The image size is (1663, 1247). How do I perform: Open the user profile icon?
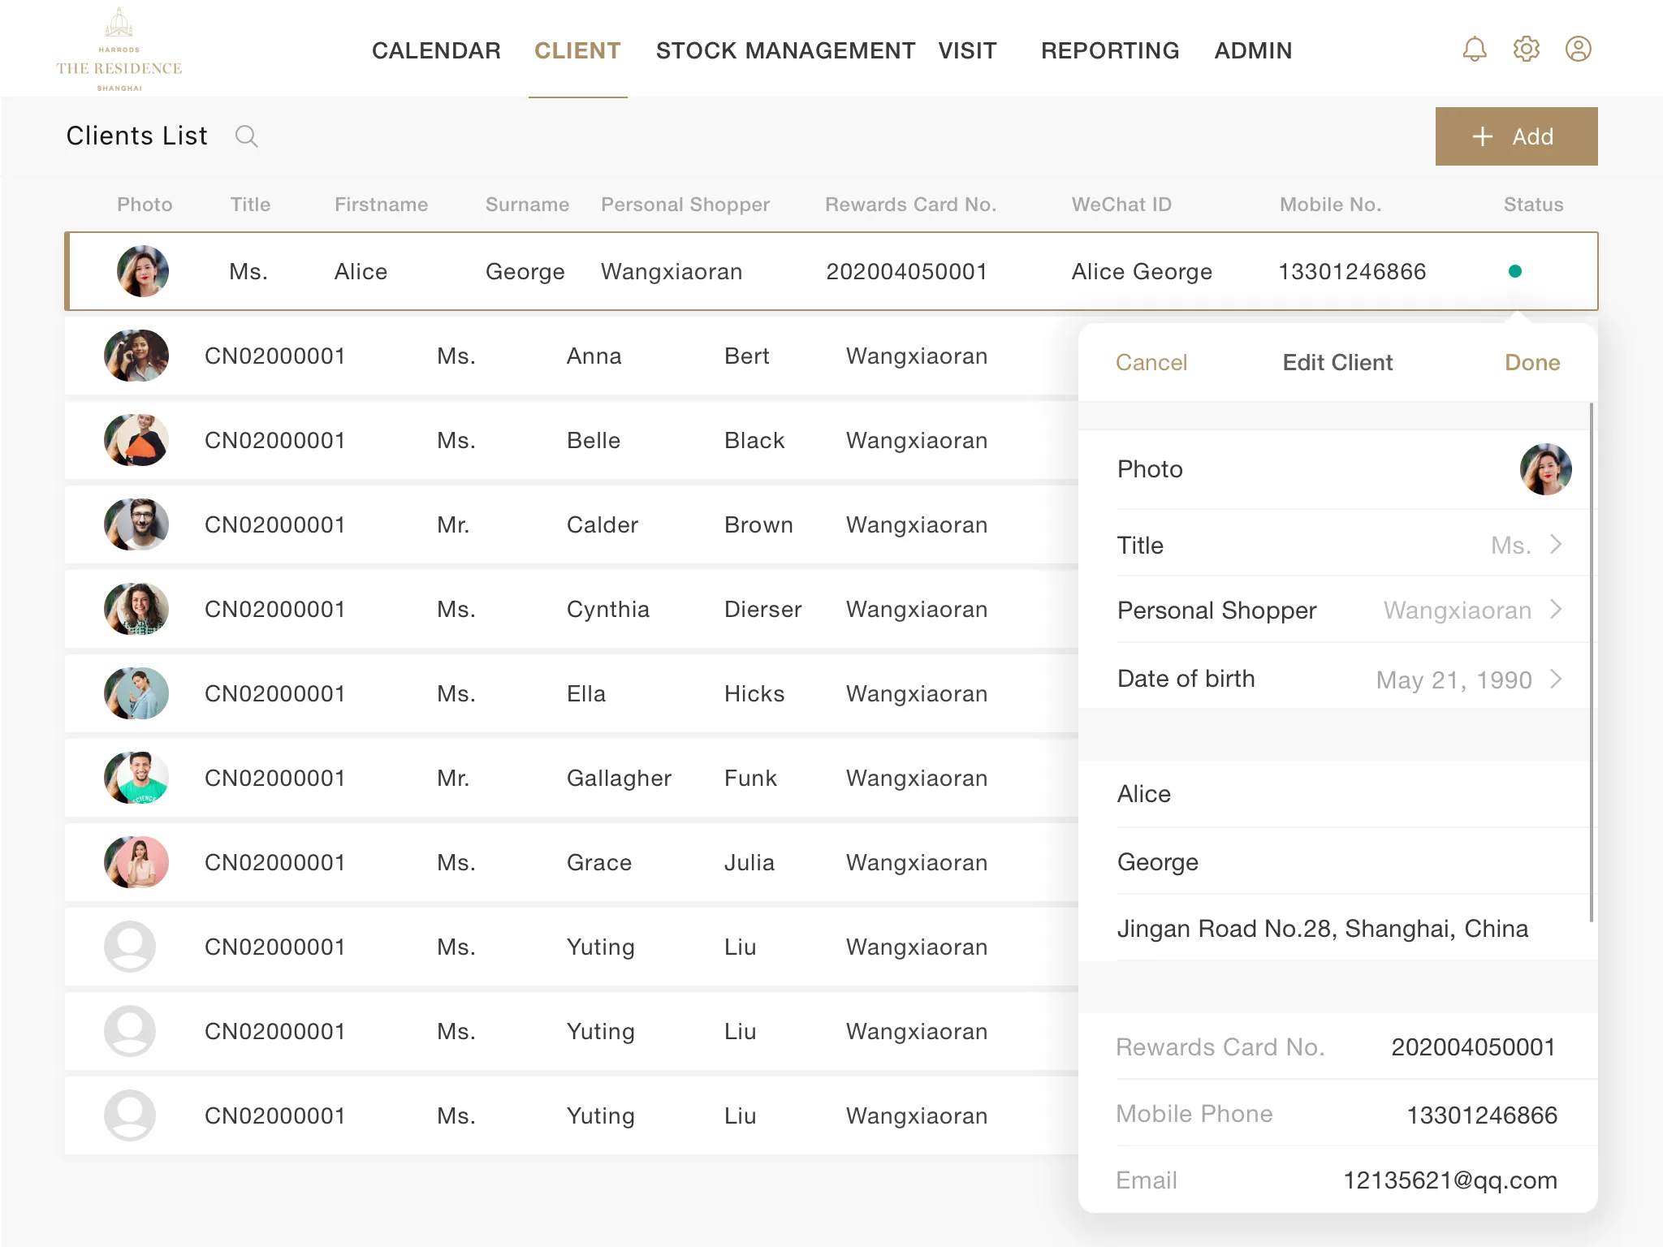(x=1579, y=50)
